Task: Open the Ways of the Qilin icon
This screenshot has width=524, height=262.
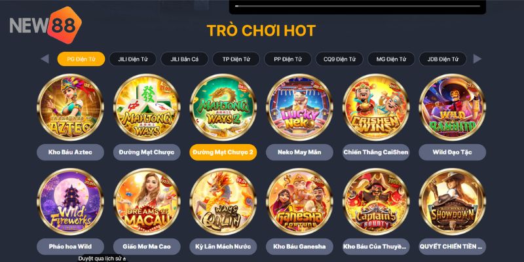Action: pos(223,202)
